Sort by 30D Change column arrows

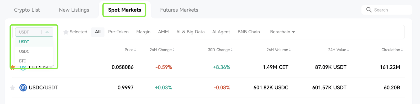[232, 50]
